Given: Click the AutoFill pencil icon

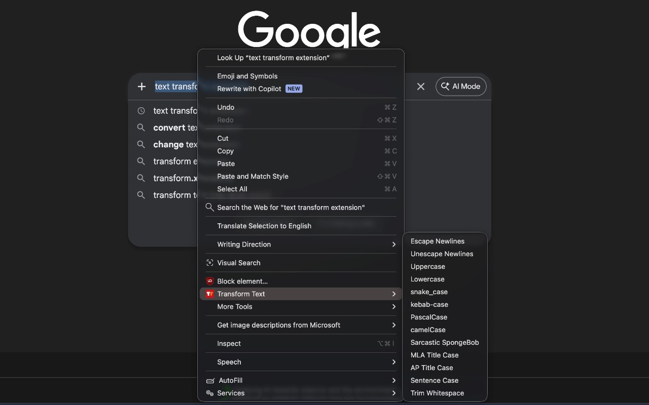Looking at the screenshot, I should [x=210, y=381].
